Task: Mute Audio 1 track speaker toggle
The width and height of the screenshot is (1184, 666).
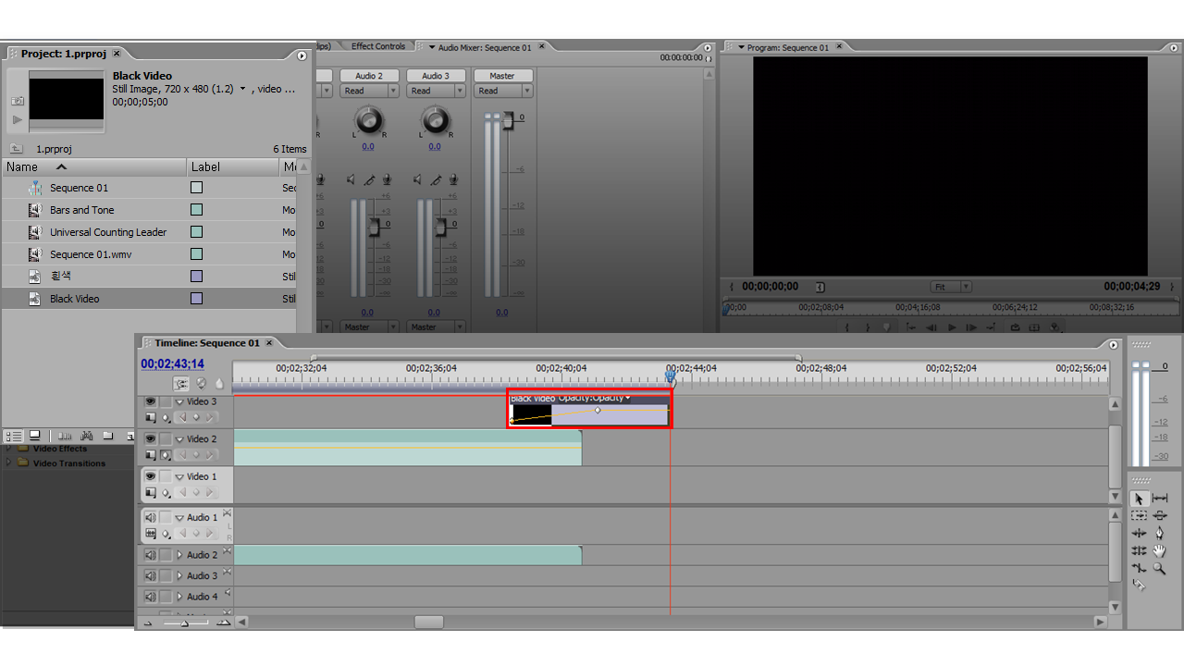Action: tap(150, 518)
